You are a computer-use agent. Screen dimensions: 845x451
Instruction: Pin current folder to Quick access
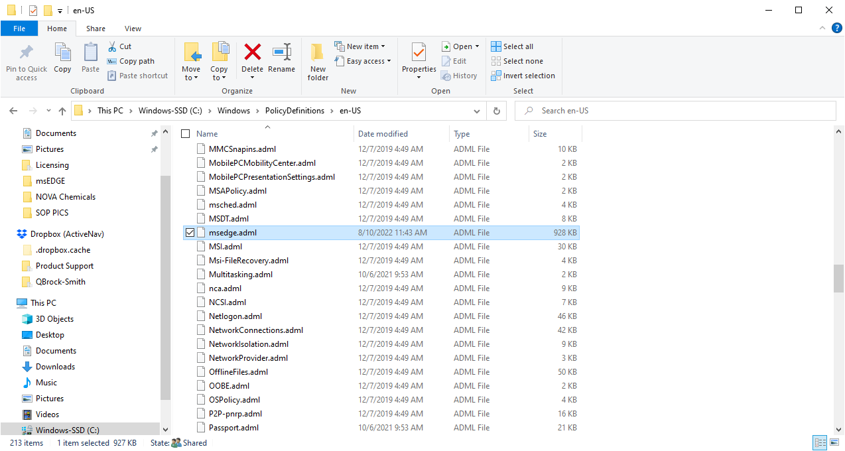click(x=26, y=63)
